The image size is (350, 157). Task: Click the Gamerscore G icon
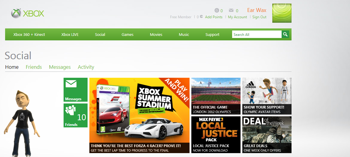point(217,10)
